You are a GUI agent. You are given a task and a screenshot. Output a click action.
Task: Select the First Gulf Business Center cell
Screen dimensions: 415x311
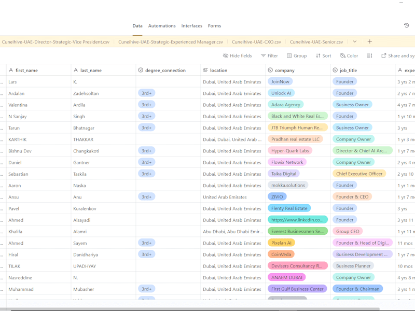pyautogui.click(x=298, y=289)
